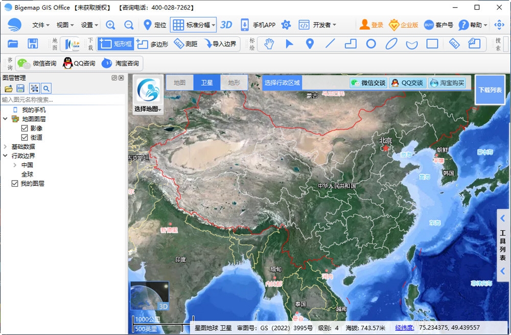Pick the circle drawing tool
This screenshot has height=335, width=511.
coord(371,44)
